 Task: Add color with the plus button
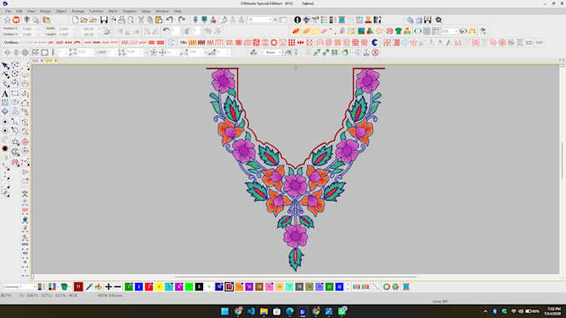point(108,286)
